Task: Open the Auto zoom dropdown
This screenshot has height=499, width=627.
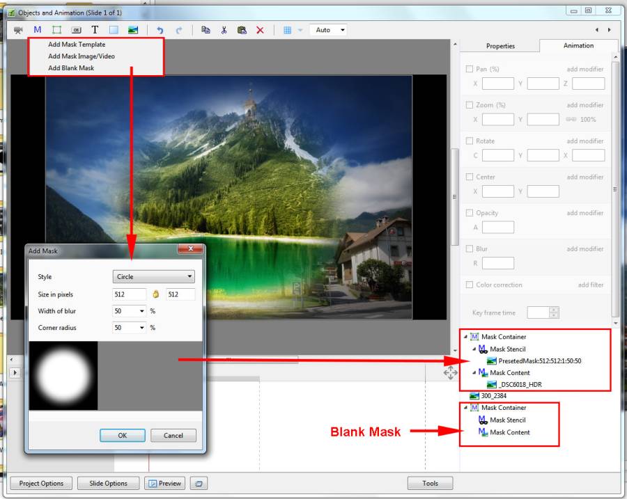Action: click(330, 30)
